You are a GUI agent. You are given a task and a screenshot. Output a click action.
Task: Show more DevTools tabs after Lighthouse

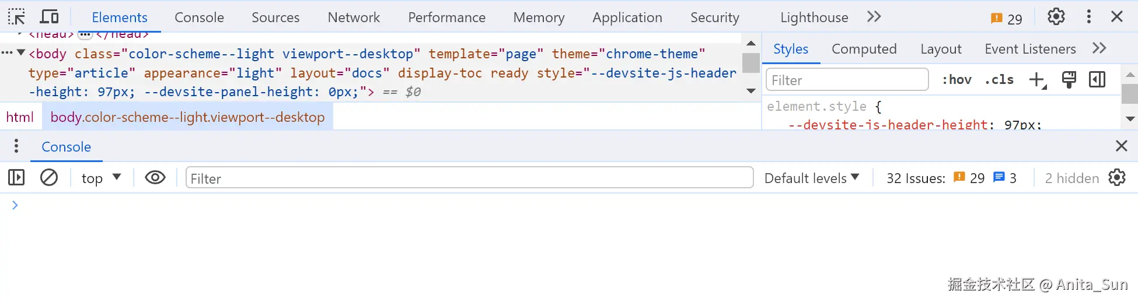pyautogui.click(x=874, y=17)
